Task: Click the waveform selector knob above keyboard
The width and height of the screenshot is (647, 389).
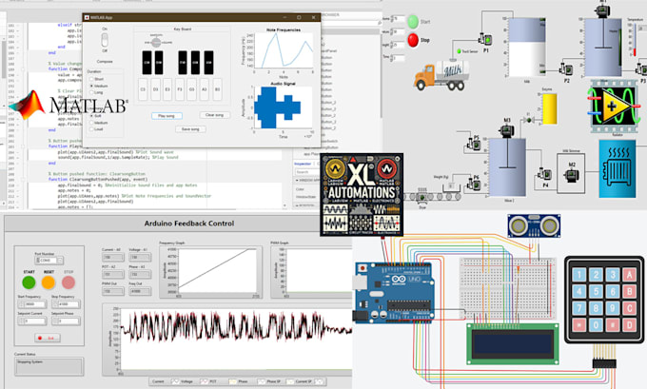Action: pyautogui.click(x=156, y=42)
